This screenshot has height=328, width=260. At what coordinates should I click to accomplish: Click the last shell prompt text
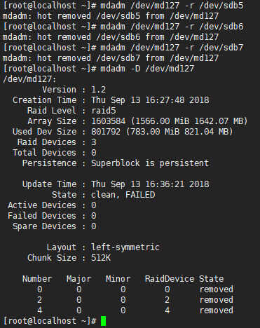(50, 321)
